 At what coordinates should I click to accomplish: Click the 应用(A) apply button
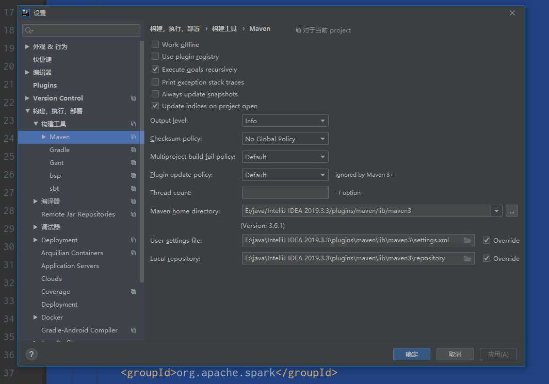(498, 354)
